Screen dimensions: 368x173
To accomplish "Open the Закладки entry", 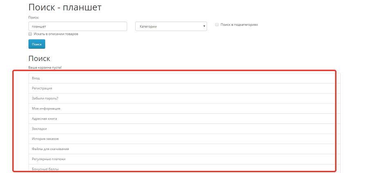I will click(184, 129).
